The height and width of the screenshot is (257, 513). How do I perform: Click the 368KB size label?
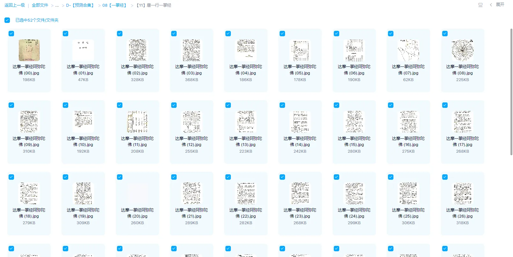[192, 80]
